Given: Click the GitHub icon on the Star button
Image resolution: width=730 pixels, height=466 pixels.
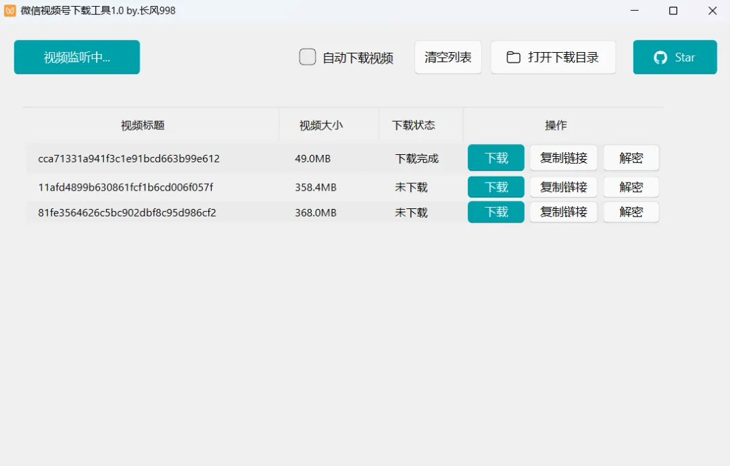Looking at the screenshot, I should (x=659, y=57).
